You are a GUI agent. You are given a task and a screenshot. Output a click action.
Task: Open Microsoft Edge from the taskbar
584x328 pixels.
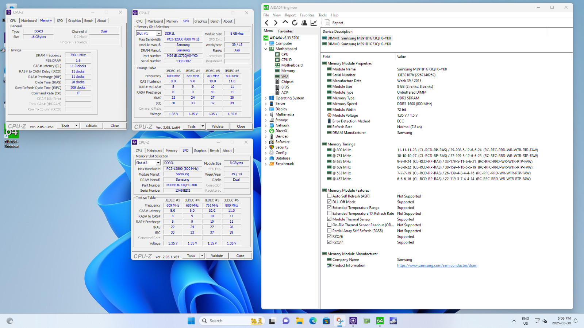tap(313, 321)
